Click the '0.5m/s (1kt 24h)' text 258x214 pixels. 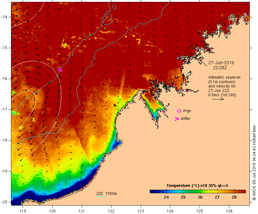222,95
